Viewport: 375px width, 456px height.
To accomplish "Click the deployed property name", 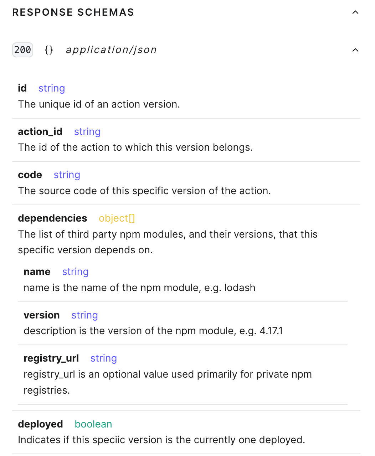I will 40,424.
